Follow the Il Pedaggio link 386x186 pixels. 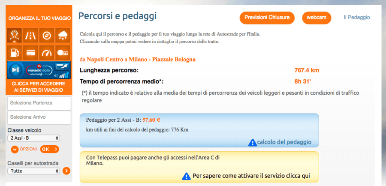tap(357, 18)
